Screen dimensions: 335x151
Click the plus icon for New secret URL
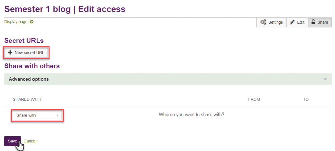coord(10,52)
